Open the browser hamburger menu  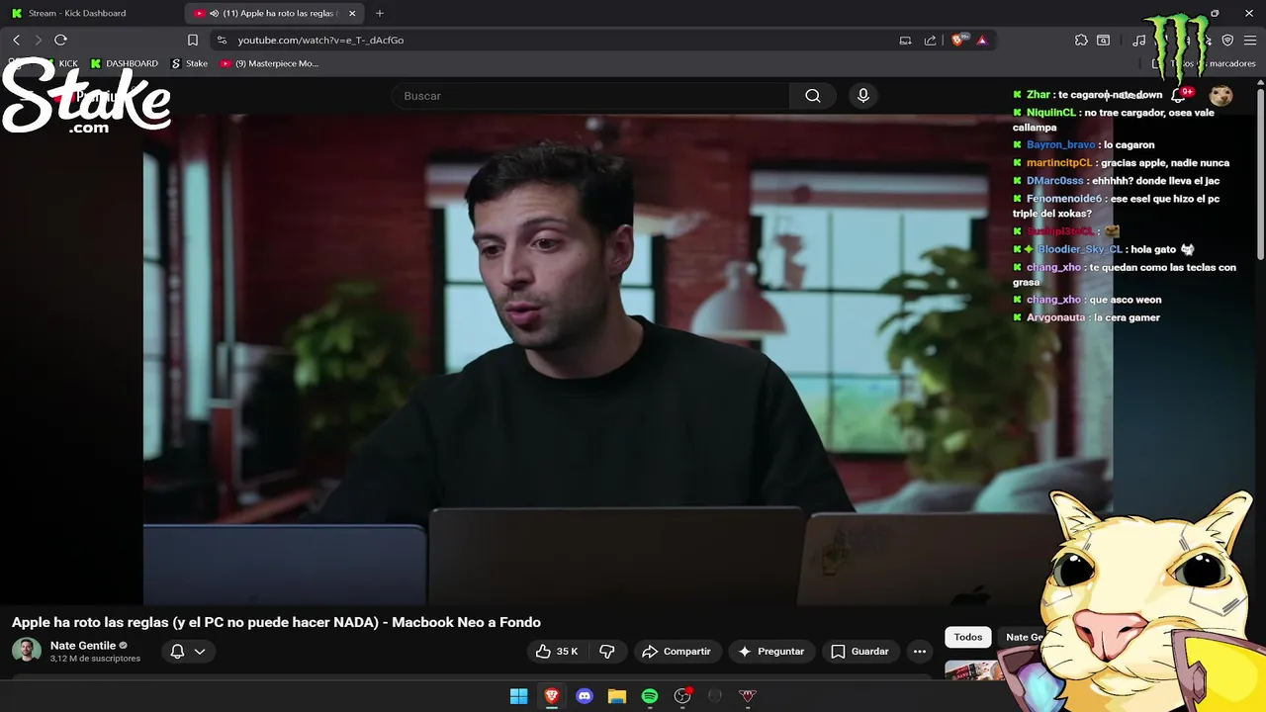(x=1250, y=40)
